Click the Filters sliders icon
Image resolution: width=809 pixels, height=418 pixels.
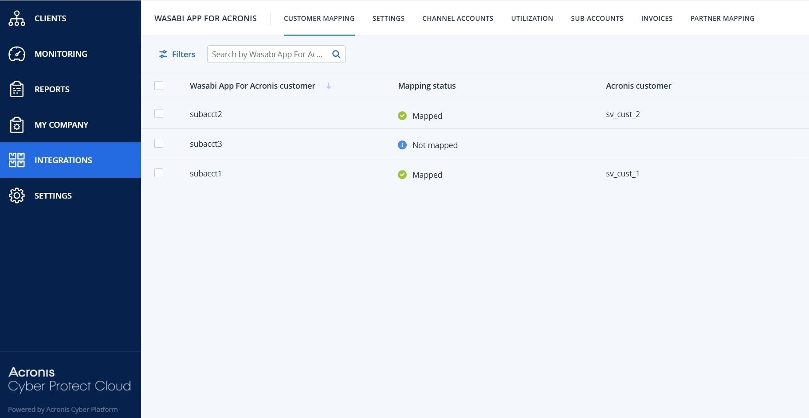[163, 54]
